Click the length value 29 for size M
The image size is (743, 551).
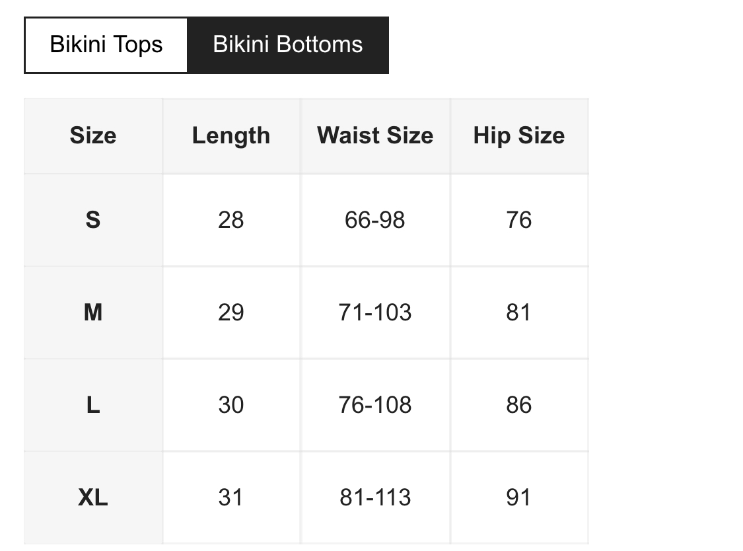click(231, 312)
